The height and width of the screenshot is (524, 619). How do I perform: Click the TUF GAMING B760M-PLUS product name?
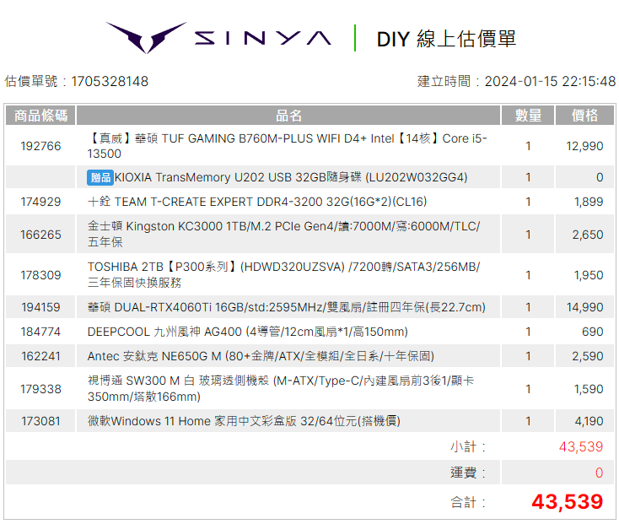(287, 146)
